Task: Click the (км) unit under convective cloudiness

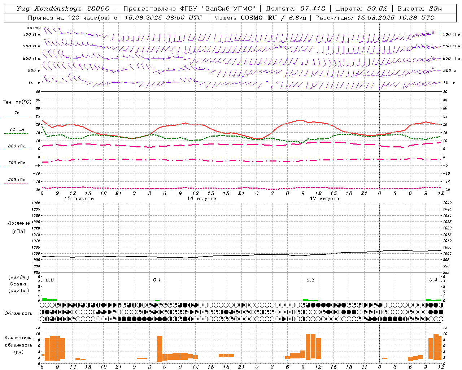Action: coord(18,352)
